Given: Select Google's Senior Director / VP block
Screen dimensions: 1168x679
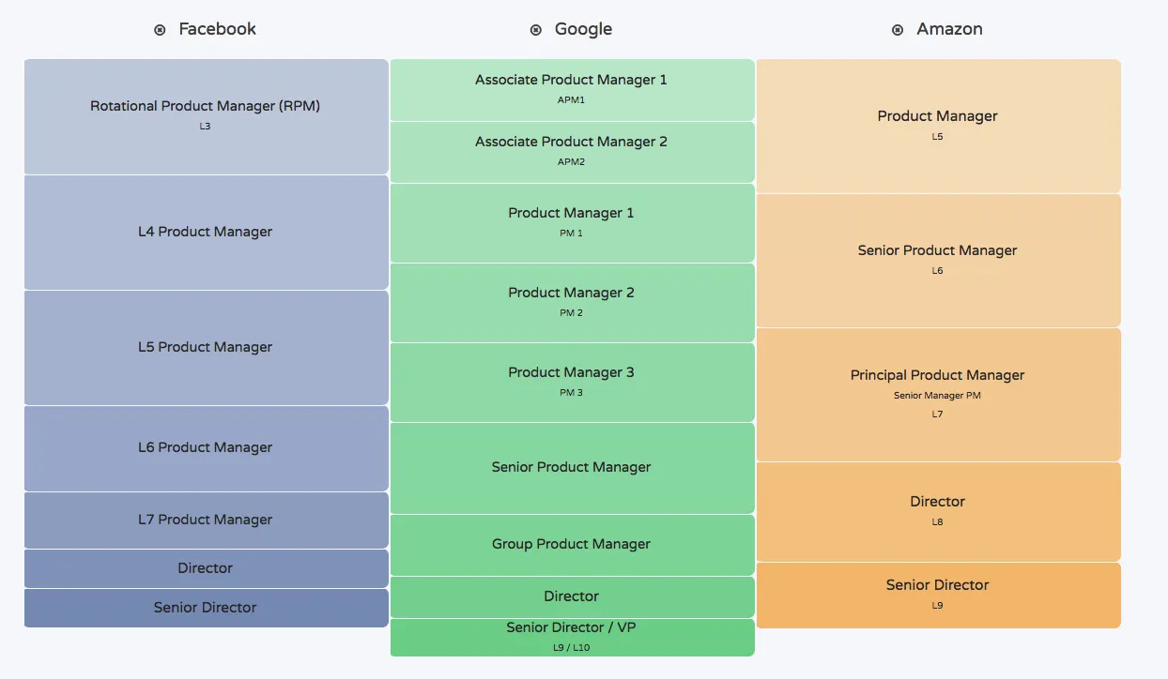Looking at the screenshot, I should pos(571,637).
